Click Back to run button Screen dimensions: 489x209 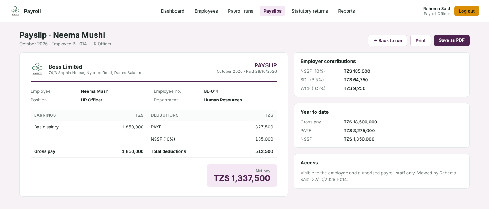tap(388, 41)
